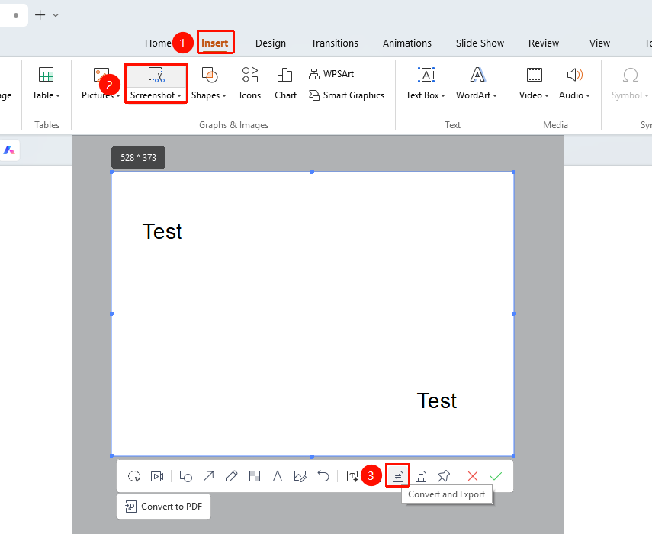Open the image edit tool
This screenshot has height=560, width=652.
(x=300, y=476)
